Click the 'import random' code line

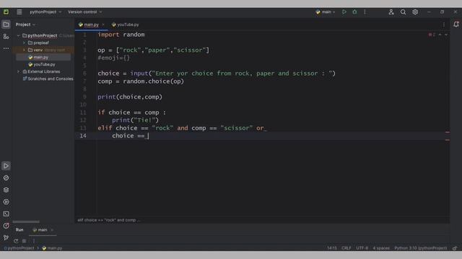[121, 35]
